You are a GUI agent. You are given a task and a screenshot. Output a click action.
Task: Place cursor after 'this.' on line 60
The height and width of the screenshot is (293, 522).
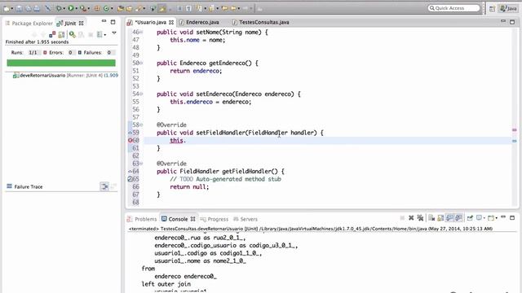[186, 140]
